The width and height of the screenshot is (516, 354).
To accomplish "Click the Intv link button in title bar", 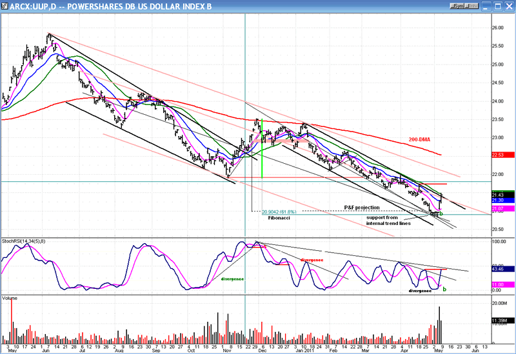I will pyautogui.click(x=471, y=6).
